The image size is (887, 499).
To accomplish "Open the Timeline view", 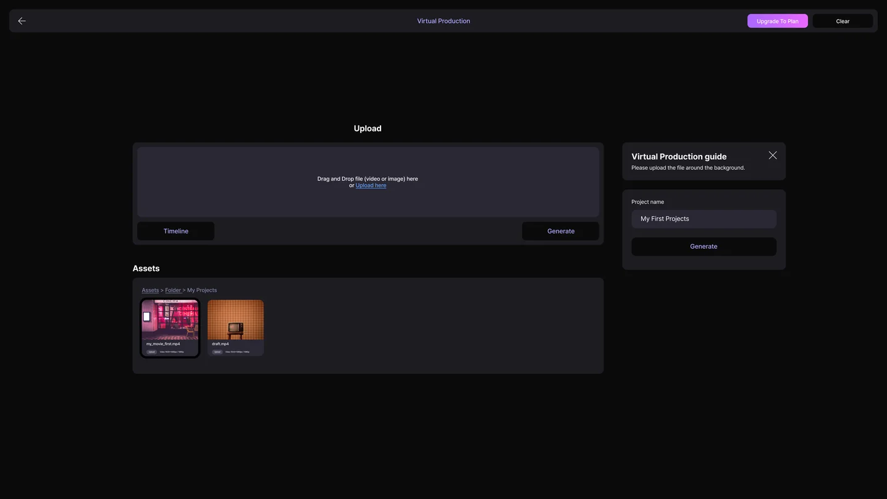I will 175,230.
